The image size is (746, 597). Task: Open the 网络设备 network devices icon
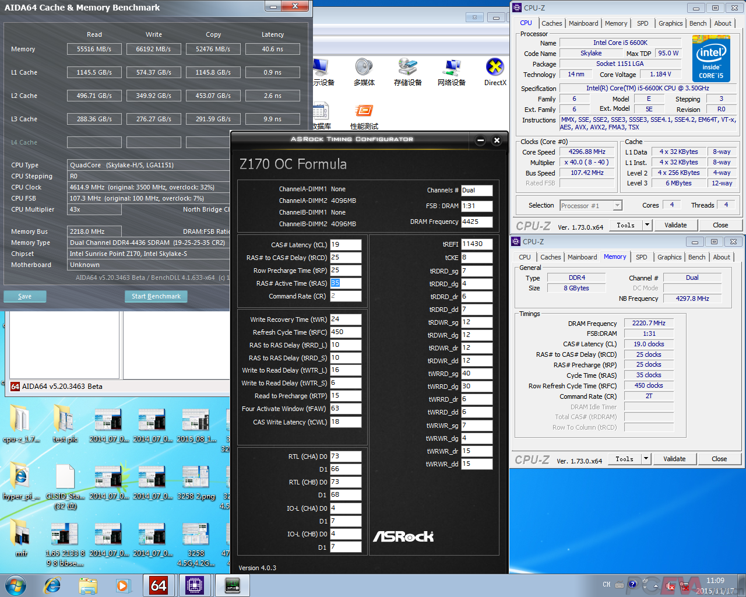(x=452, y=72)
